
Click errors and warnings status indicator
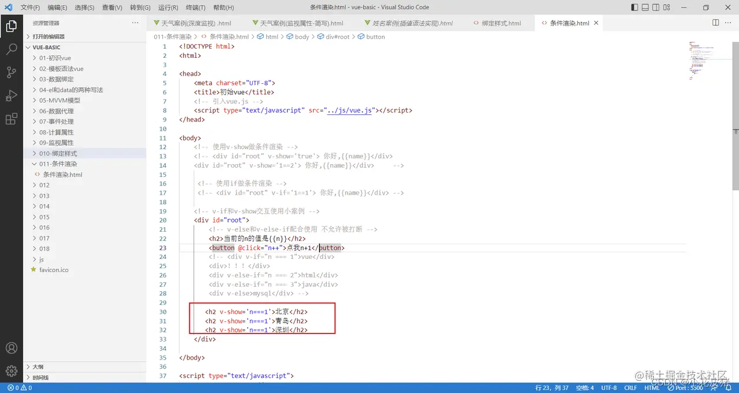pyautogui.click(x=20, y=388)
